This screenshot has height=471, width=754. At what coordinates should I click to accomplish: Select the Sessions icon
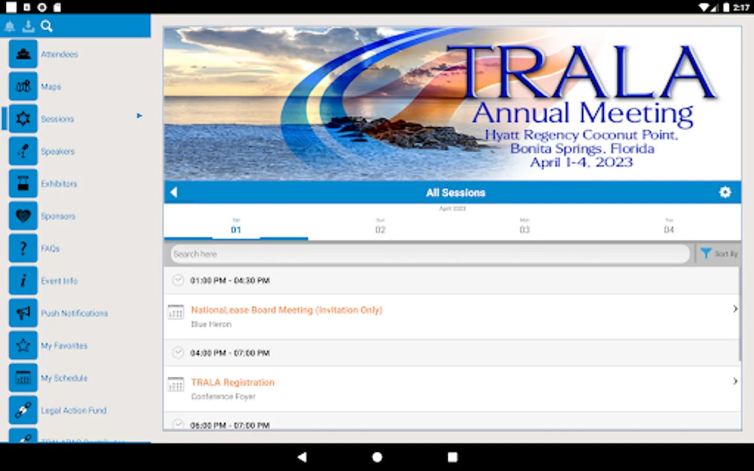pos(23,119)
